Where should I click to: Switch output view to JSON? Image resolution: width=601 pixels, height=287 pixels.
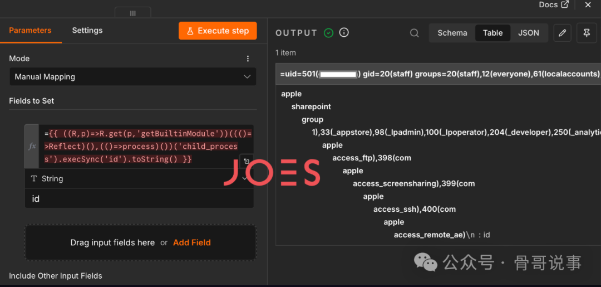[x=529, y=33]
